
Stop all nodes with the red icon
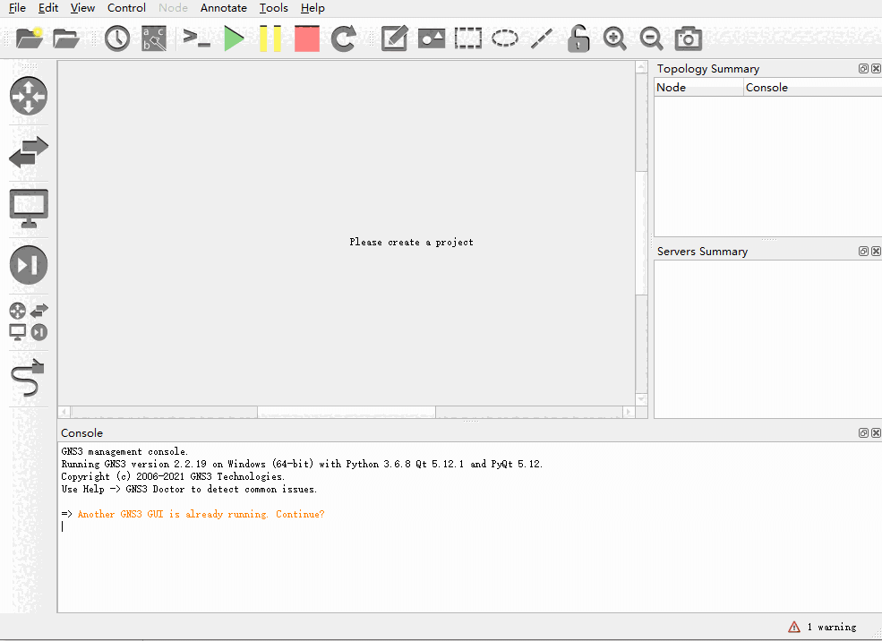306,38
